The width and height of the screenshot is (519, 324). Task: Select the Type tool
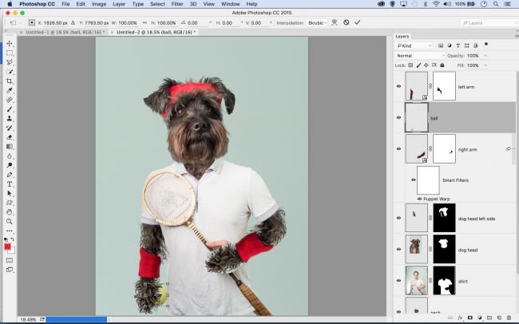[10, 184]
